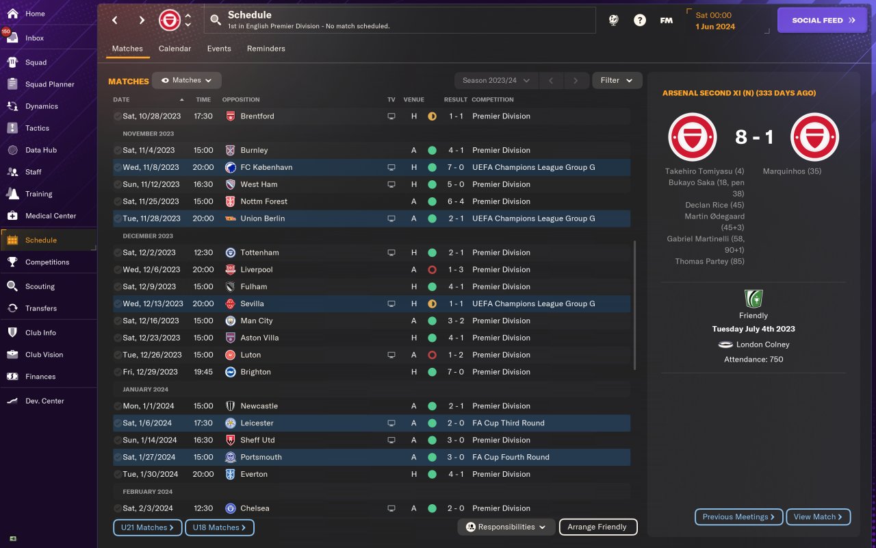The image size is (876, 548).
Task: Click the world football icon in header
Action: [x=614, y=21]
